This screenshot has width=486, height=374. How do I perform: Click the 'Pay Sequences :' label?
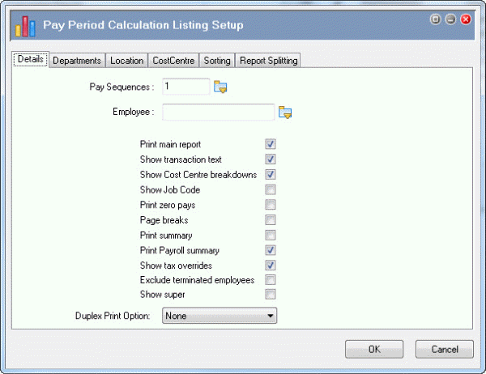[x=122, y=87]
